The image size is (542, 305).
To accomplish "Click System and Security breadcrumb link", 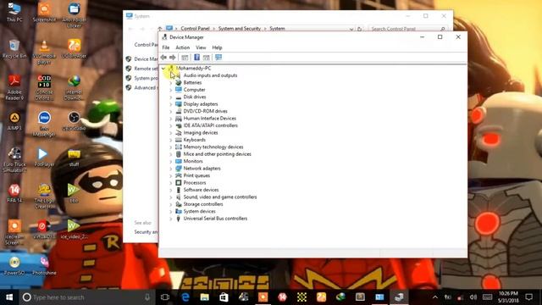I will (x=239, y=29).
